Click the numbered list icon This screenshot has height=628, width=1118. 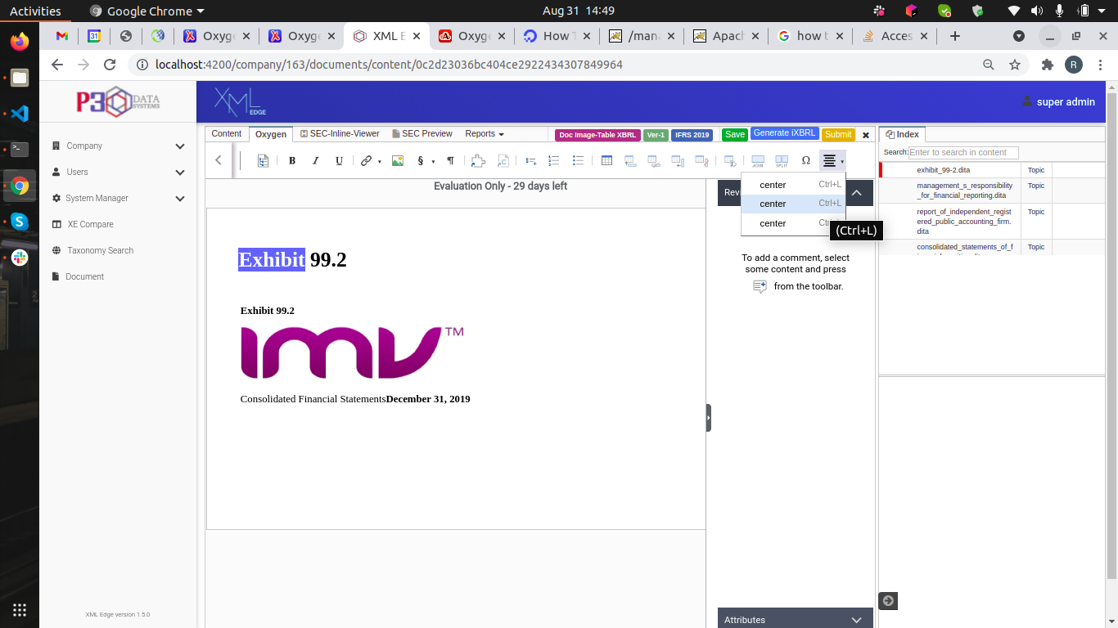pos(554,160)
